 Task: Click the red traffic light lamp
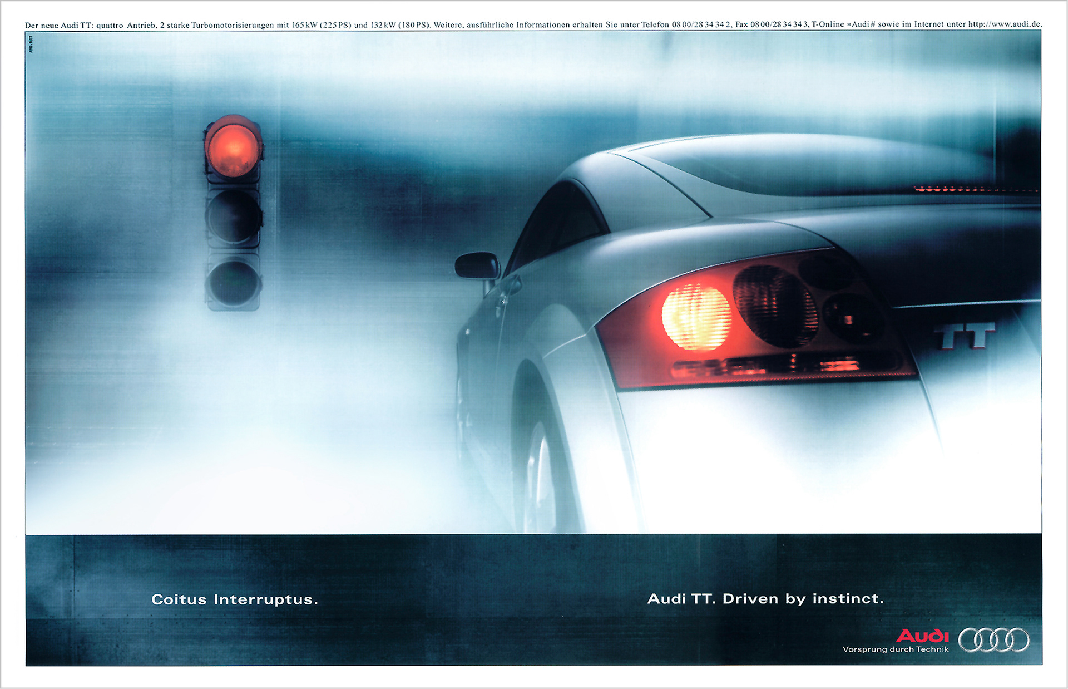(233, 149)
